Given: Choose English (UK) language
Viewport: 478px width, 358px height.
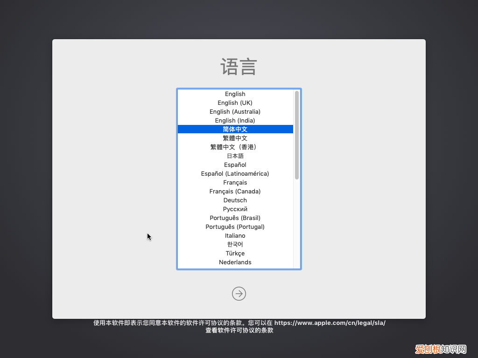Looking at the screenshot, I should click(x=235, y=103).
